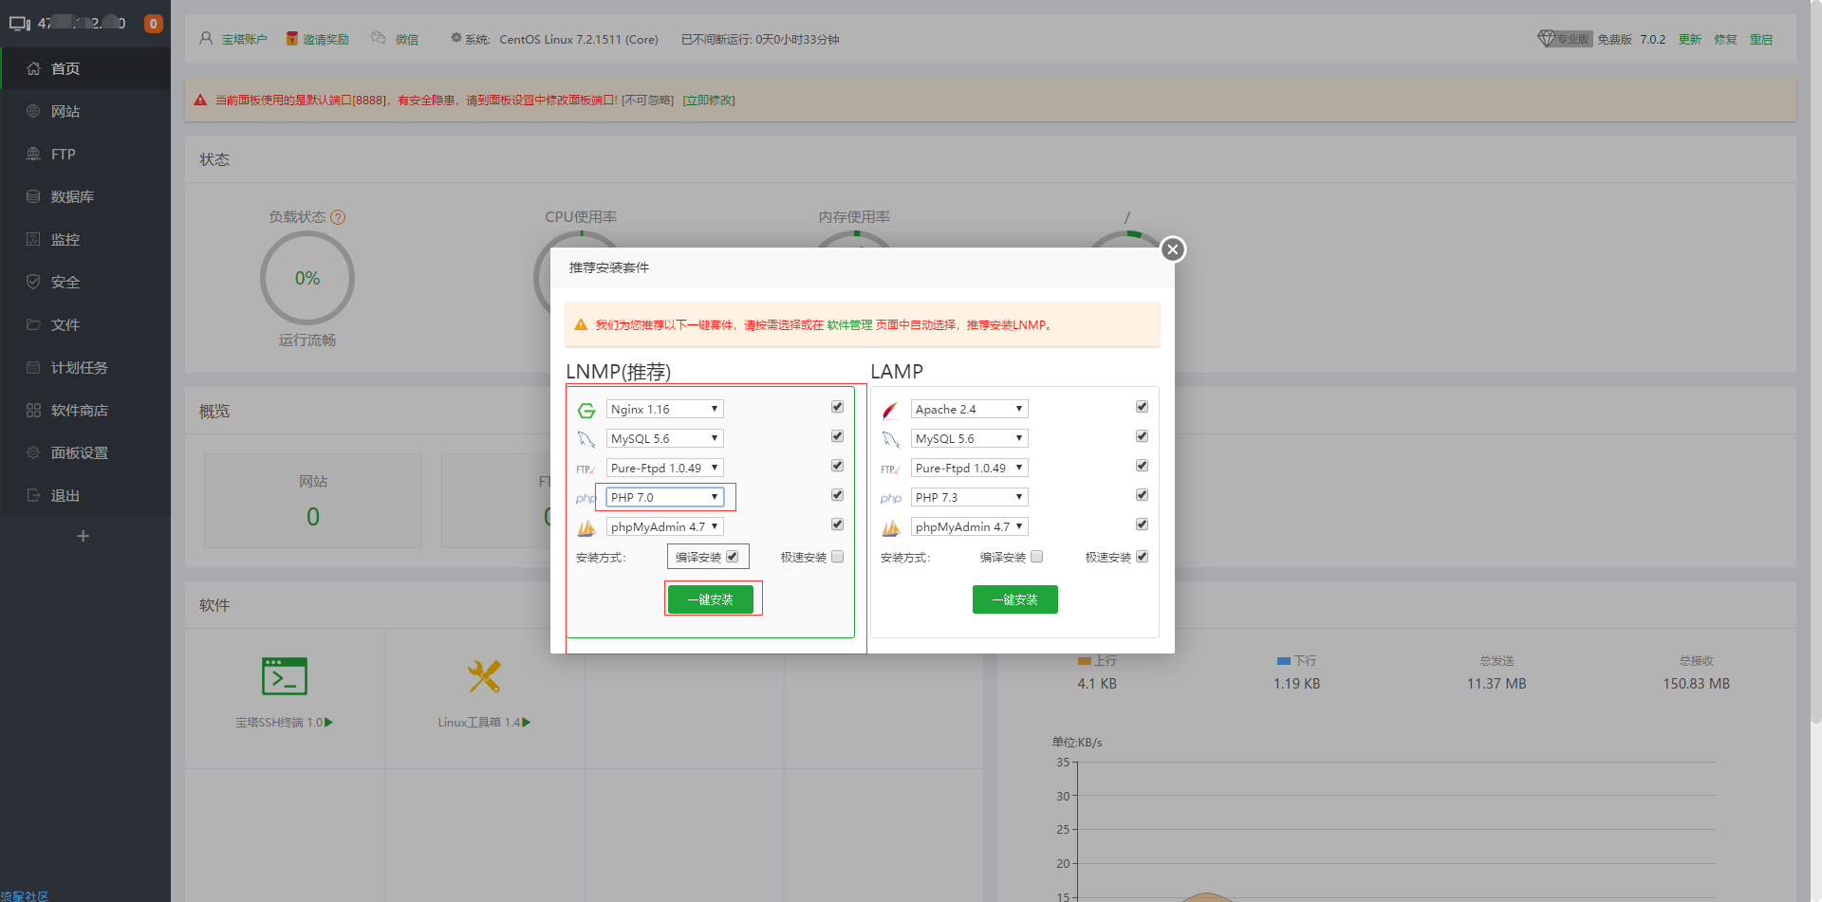This screenshot has width=1822, height=902.
Task: Click the 重启 link in top bar
Action: (1761, 39)
